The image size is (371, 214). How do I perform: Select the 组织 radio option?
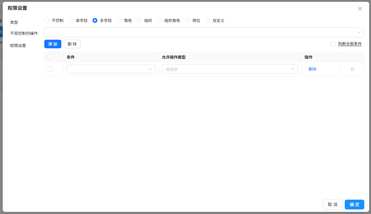click(x=139, y=20)
